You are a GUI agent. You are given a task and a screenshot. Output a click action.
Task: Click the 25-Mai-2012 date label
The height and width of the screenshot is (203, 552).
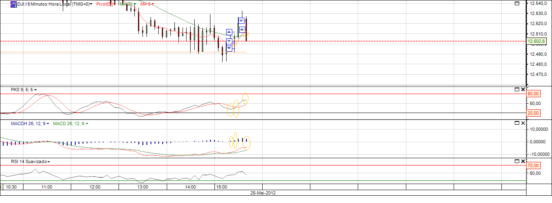(x=263, y=193)
